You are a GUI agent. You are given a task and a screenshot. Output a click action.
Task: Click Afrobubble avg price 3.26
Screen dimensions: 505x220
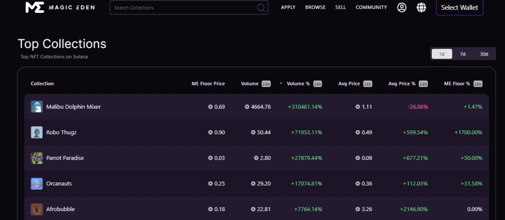pyautogui.click(x=363, y=209)
